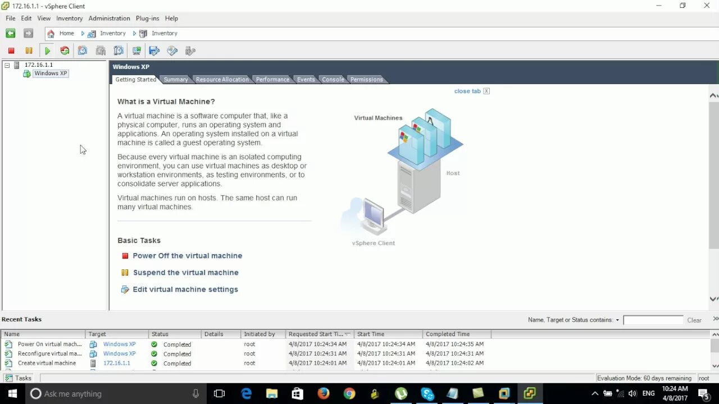Open File Explorer from the taskbar
This screenshot has width=719, height=404.
click(272, 393)
